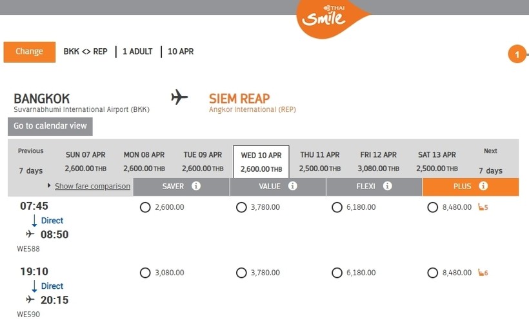Go to Next 7 days
Viewport: 529px width, 330px height.
[x=490, y=161]
